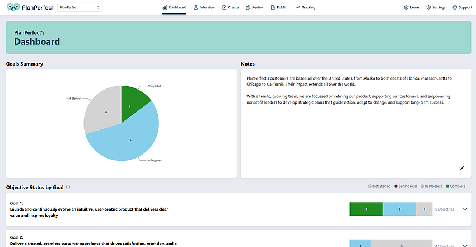Click the 'Completed' pie chart label

[x=154, y=86]
